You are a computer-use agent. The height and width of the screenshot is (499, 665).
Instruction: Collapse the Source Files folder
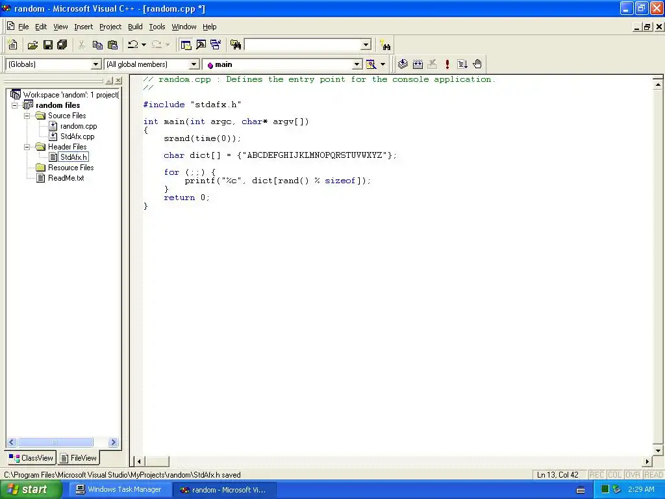tap(27, 116)
